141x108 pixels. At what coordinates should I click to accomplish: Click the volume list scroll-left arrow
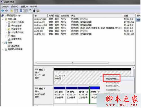coord(35,63)
